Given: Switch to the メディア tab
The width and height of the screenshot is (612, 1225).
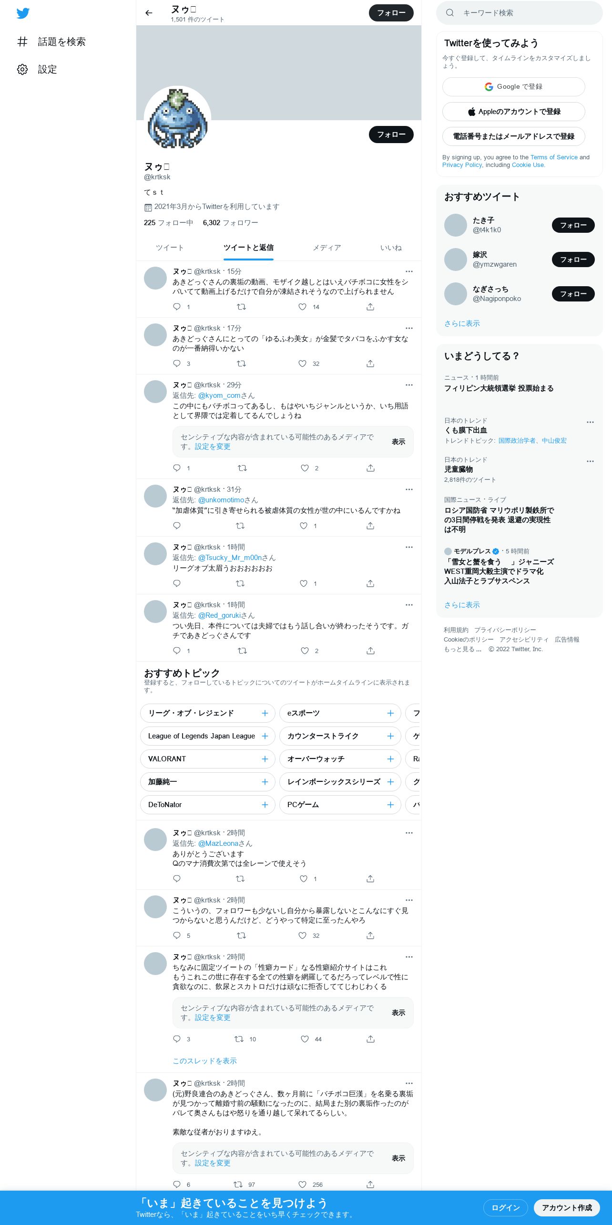Looking at the screenshot, I should (x=327, y=248).
